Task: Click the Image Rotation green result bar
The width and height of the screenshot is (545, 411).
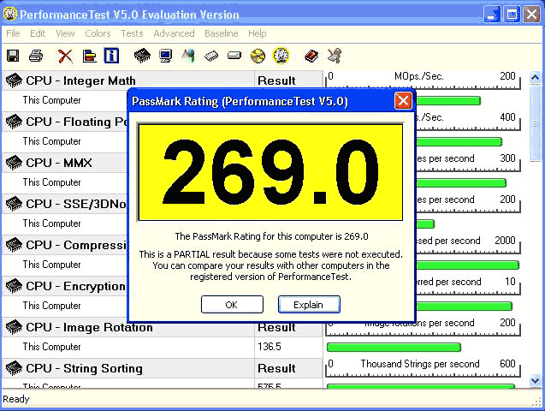Action: pyautogui.click(x=394, y=347)
